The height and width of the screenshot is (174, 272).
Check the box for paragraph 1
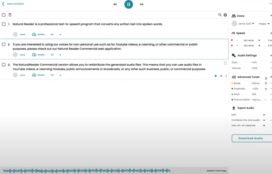coord(4,24)
